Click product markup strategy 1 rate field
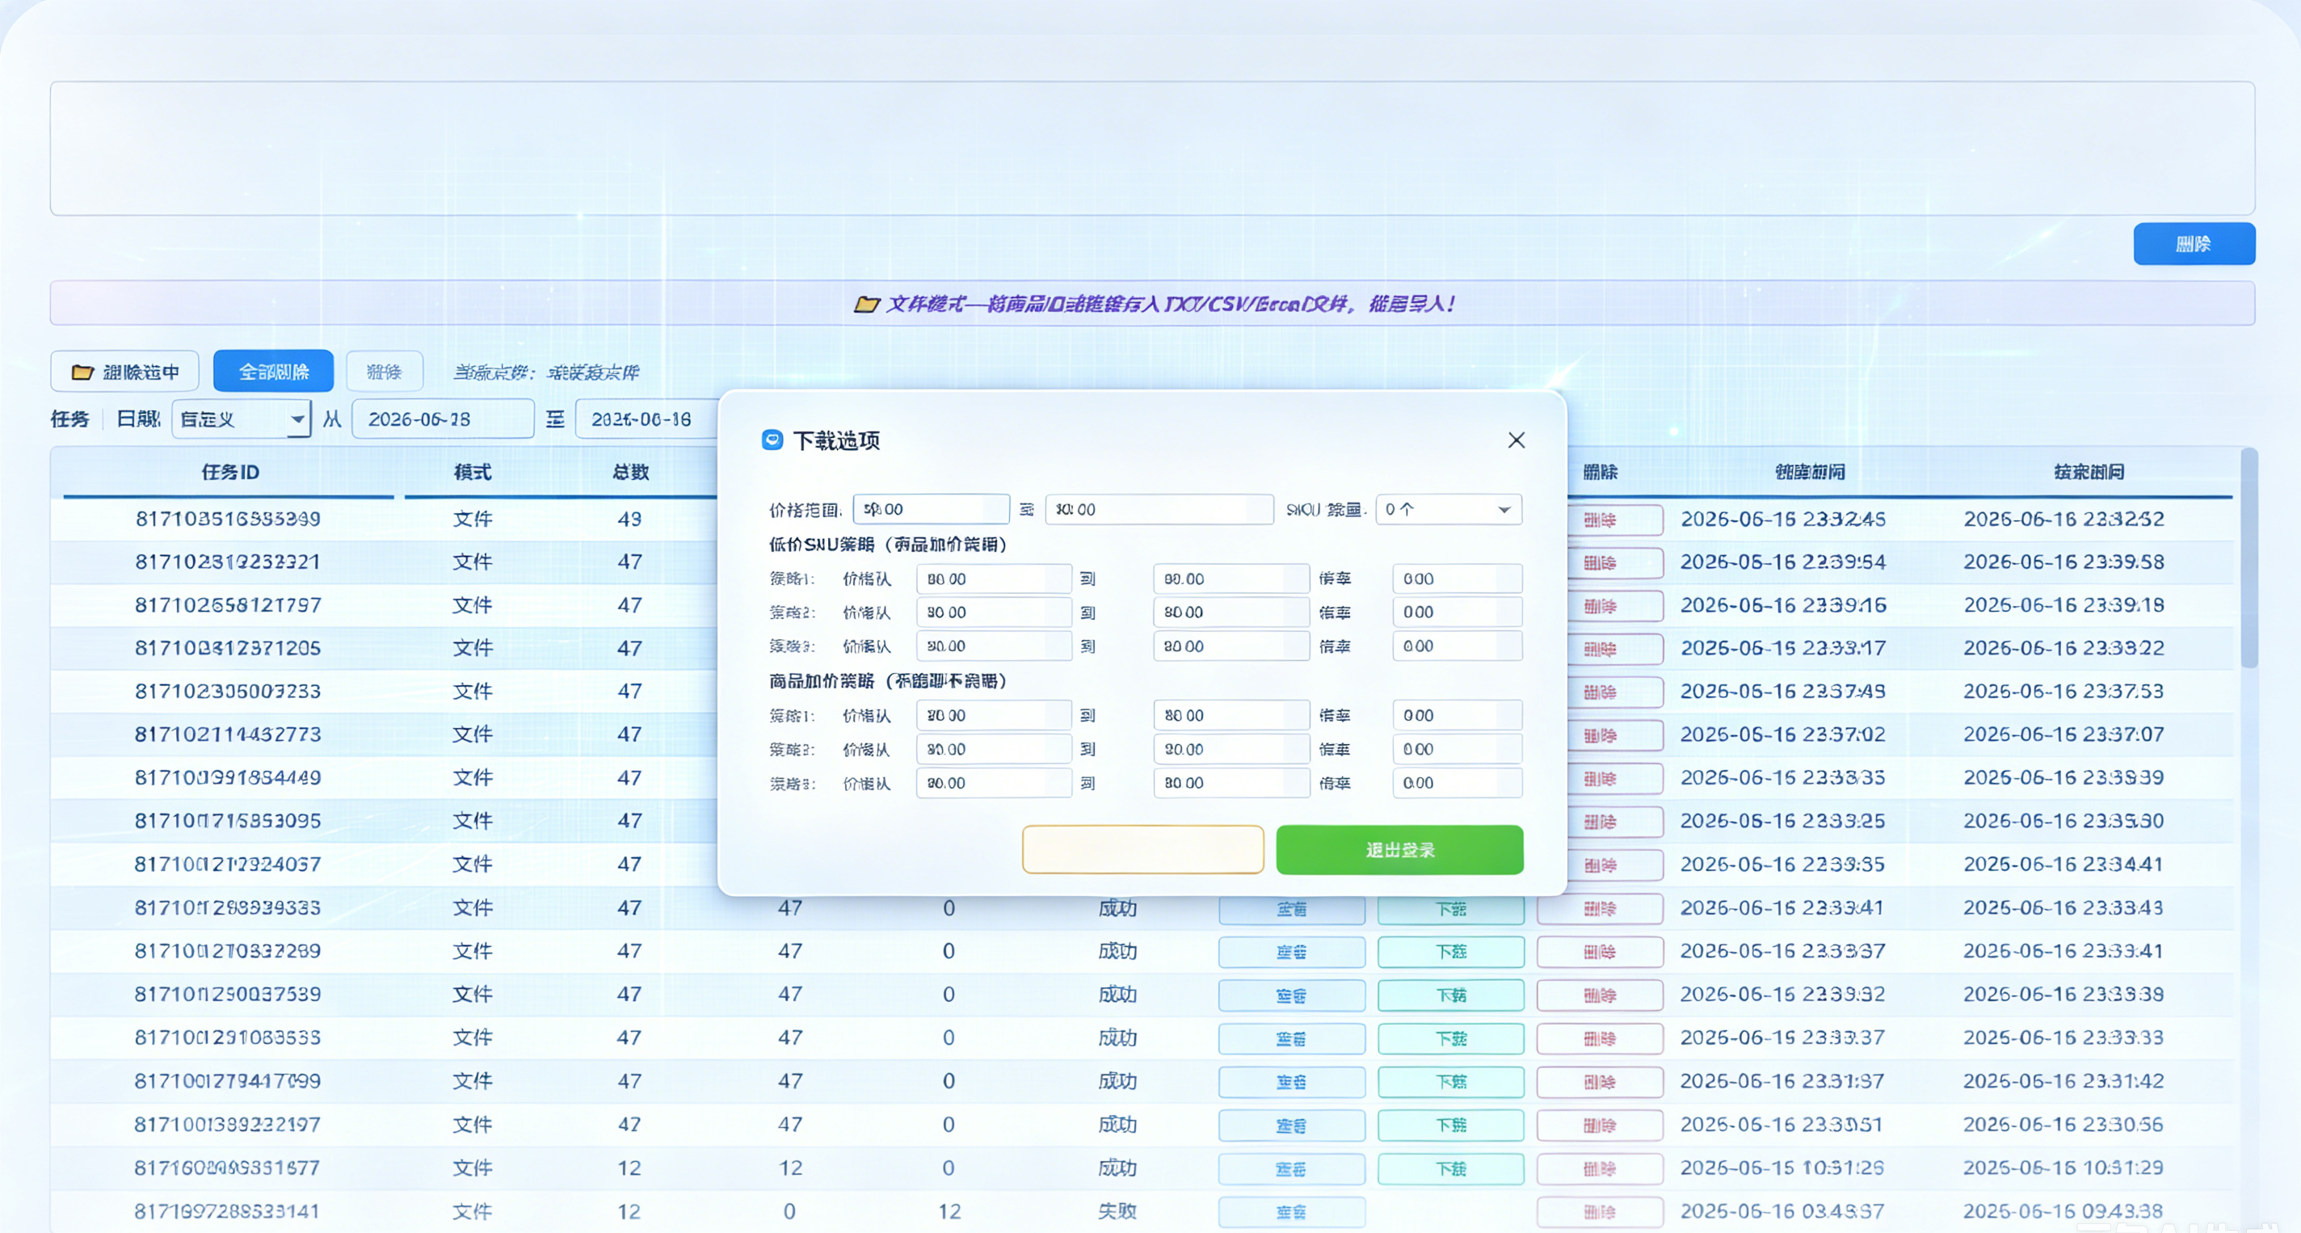2301x1233 pixels. [1458, 716]
